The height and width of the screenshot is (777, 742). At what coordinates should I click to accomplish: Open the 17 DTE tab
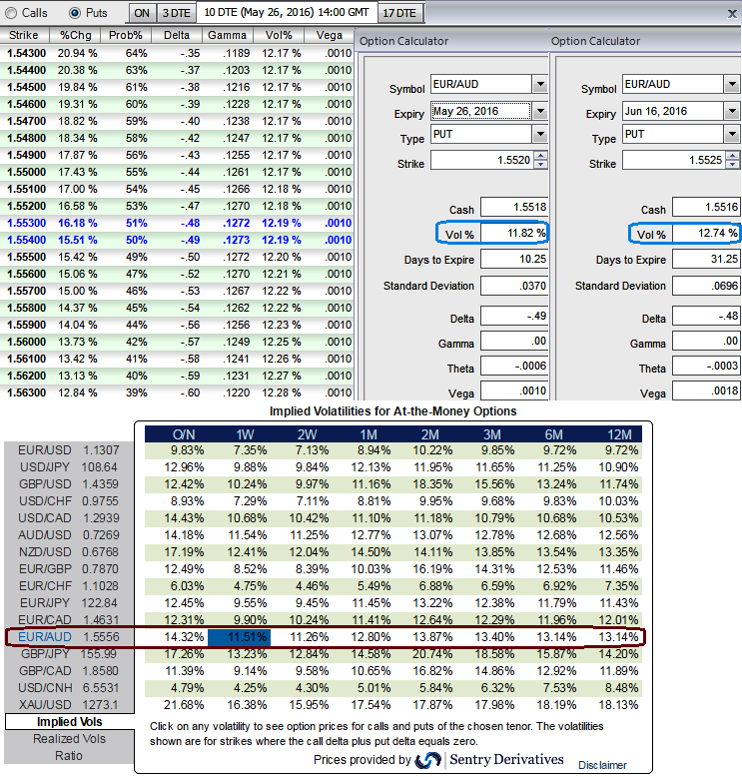(x=400, y=13)
